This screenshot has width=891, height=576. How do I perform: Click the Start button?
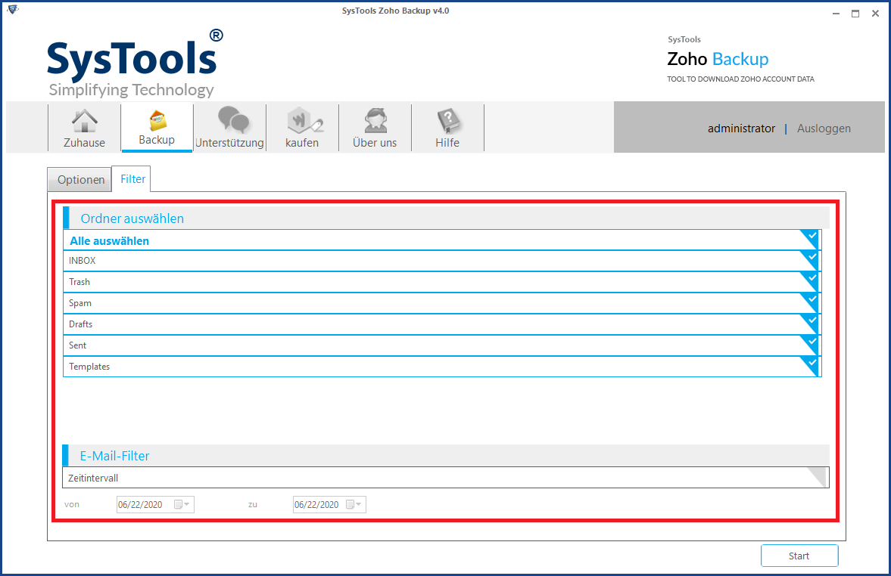click(x=799, y=556)
